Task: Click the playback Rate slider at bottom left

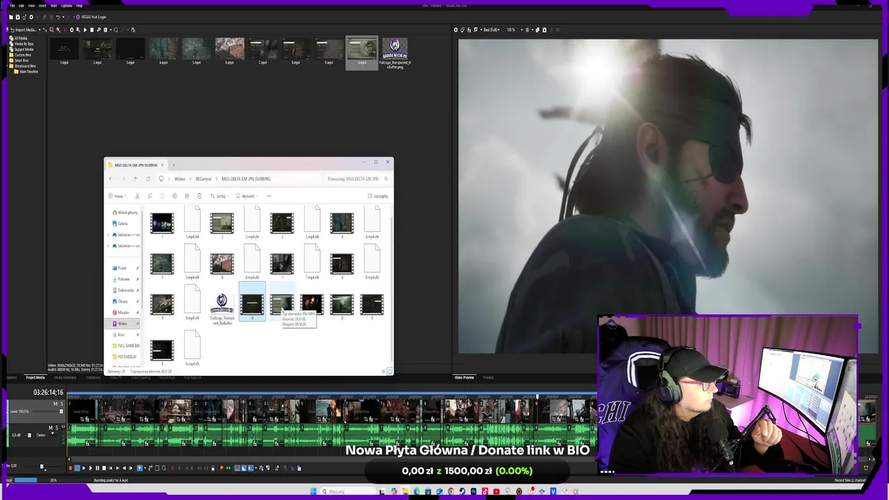Action: [x=42, y=466]
